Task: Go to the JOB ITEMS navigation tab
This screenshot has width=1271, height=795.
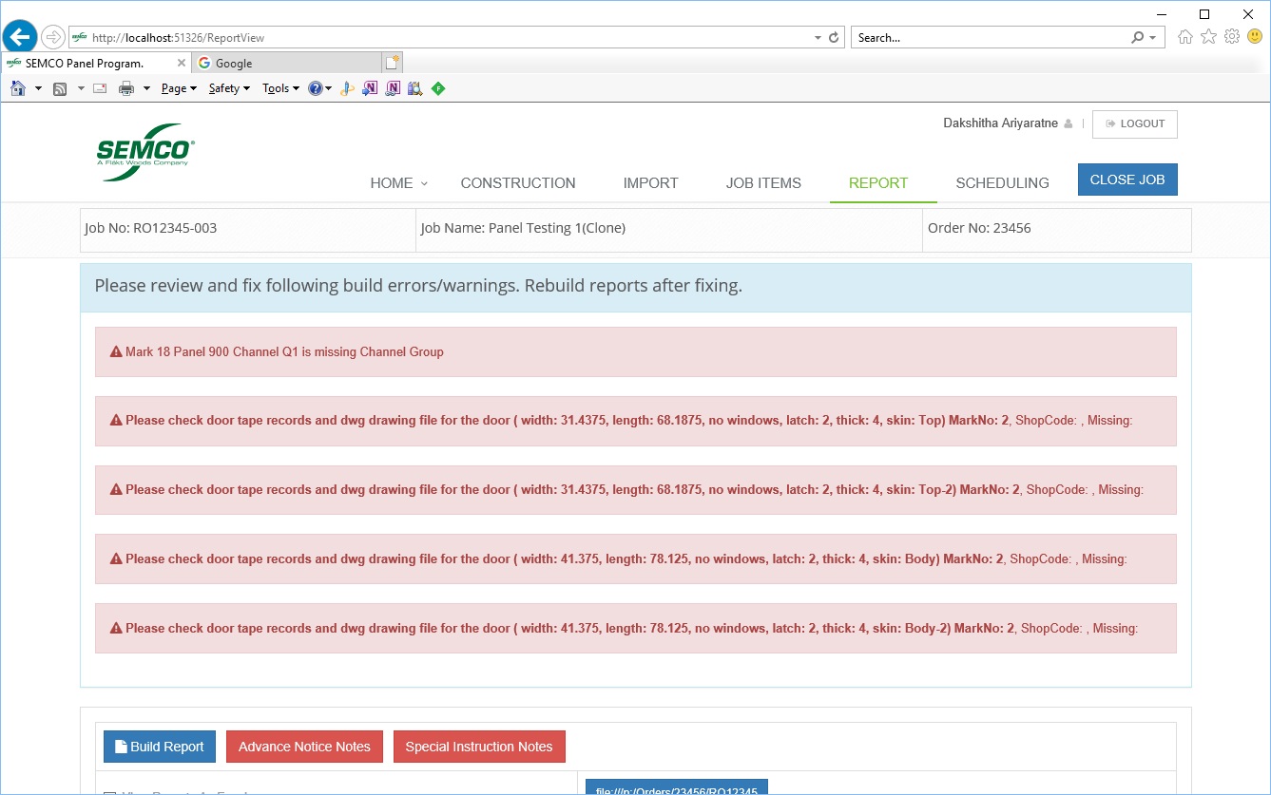Action: [762, 183]
